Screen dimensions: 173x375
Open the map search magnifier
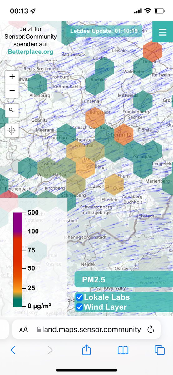(12, 110)
